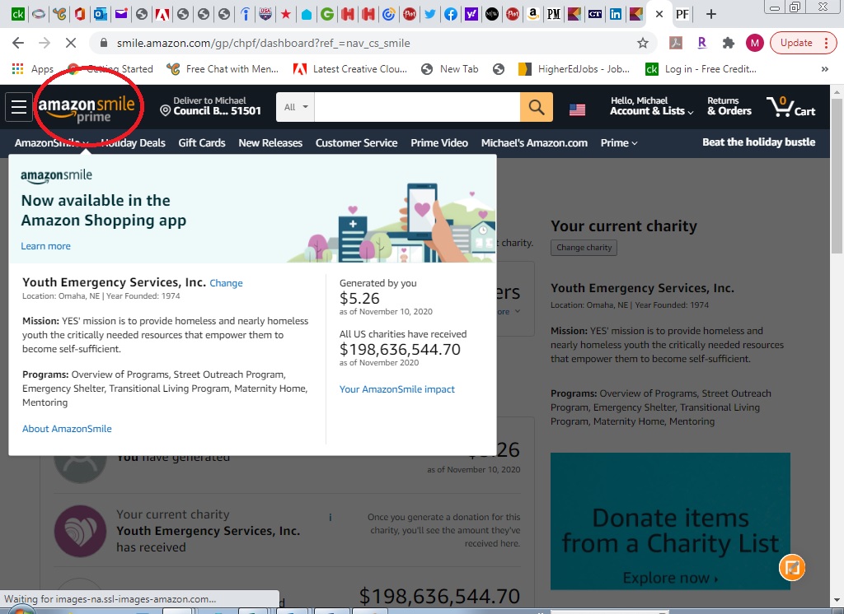The image size is (844, 614).
Task: Click the Learn more link
Action: (x=46, y=246)
